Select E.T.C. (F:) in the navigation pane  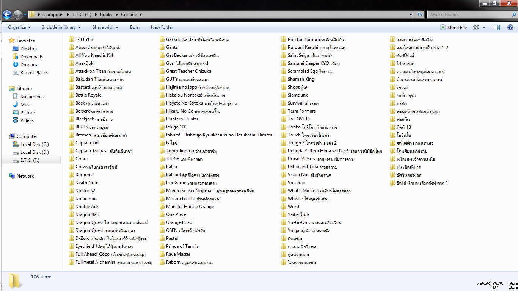tap(30, 160)
